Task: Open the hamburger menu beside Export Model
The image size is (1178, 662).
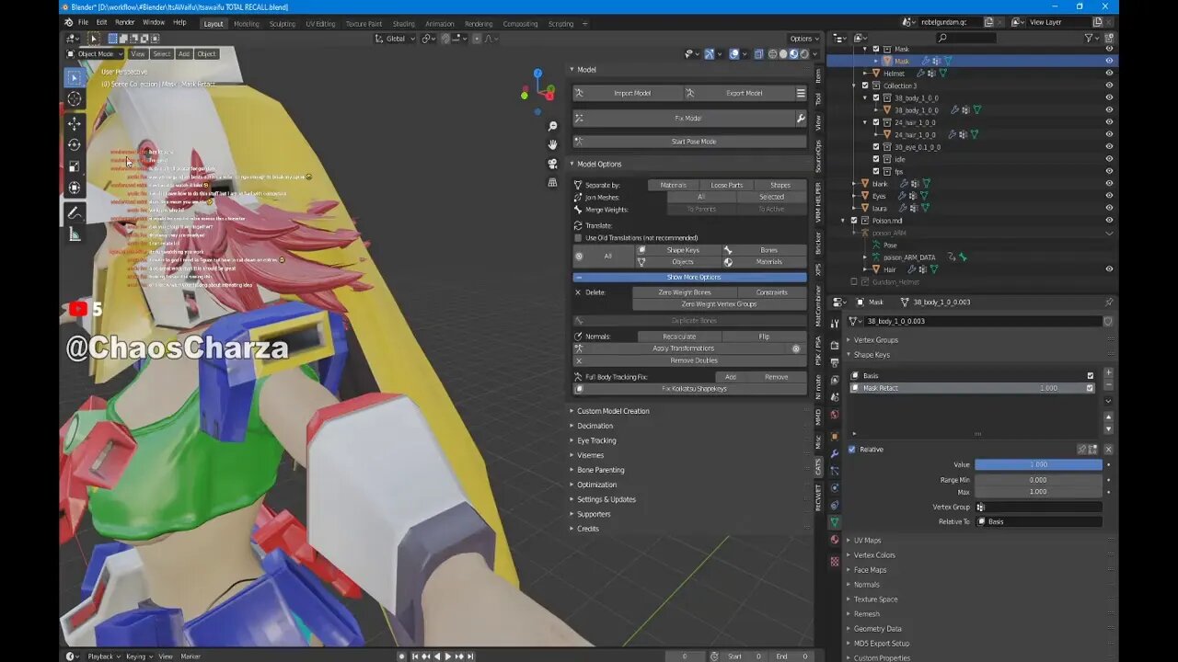Action: (x=801, y=93)
